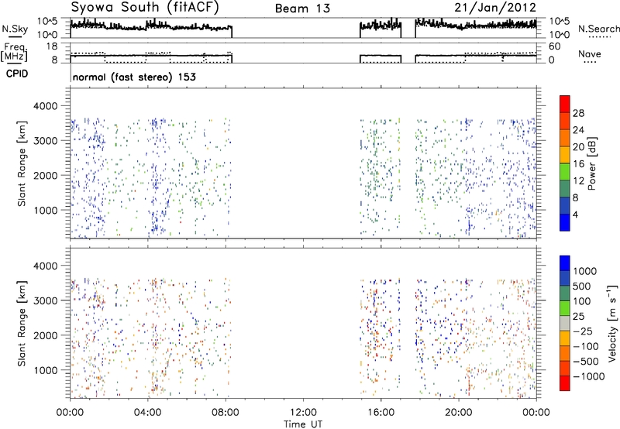Click the date '21/Jan/2012'
The width and height of the screenshot is (620, 429).
click(495, 8)
